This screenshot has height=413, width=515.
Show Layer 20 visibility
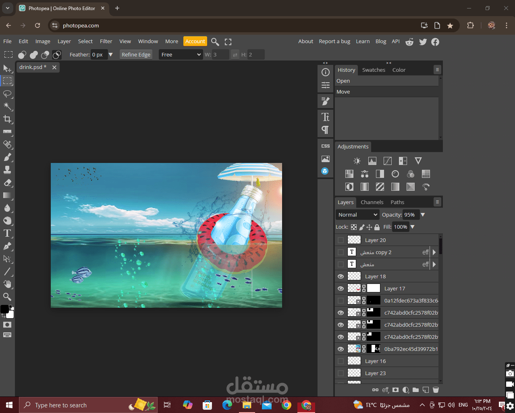[341, 240]
